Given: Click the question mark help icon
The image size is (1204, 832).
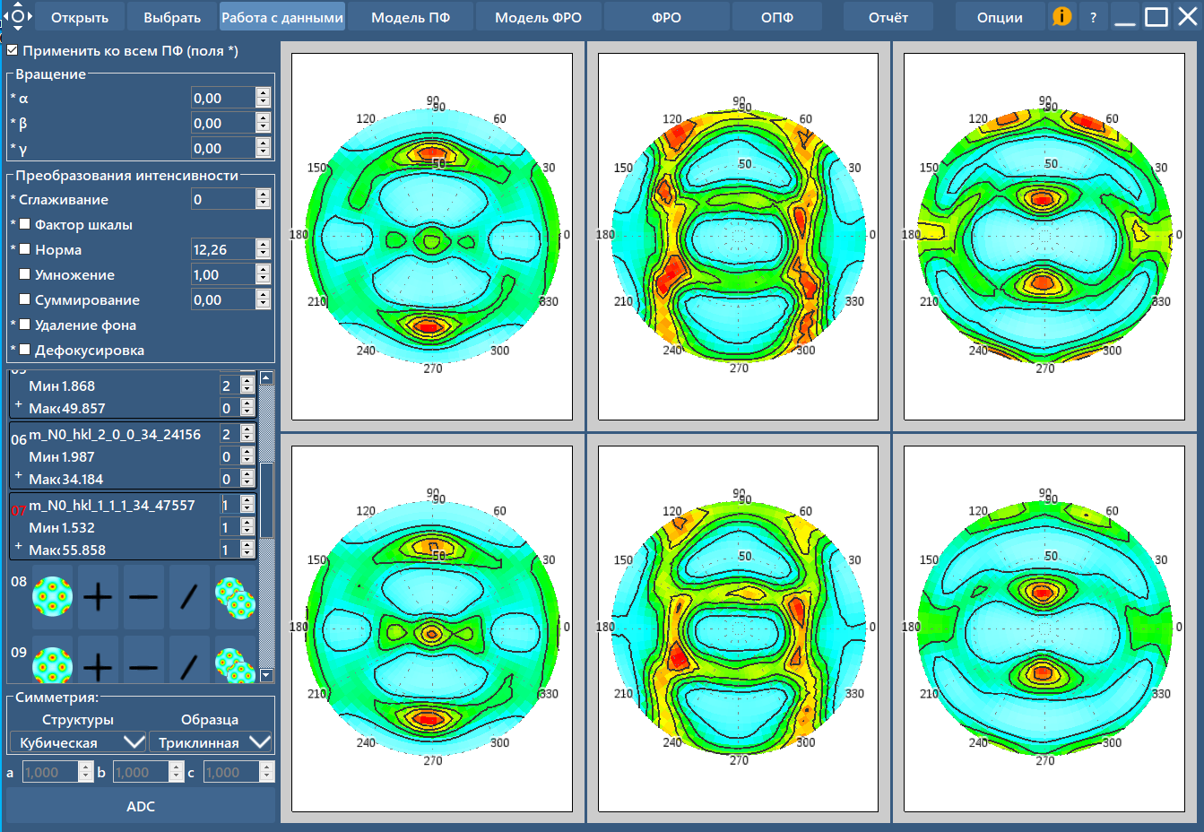Looking at the screenshot, I should click(1093, 17).
